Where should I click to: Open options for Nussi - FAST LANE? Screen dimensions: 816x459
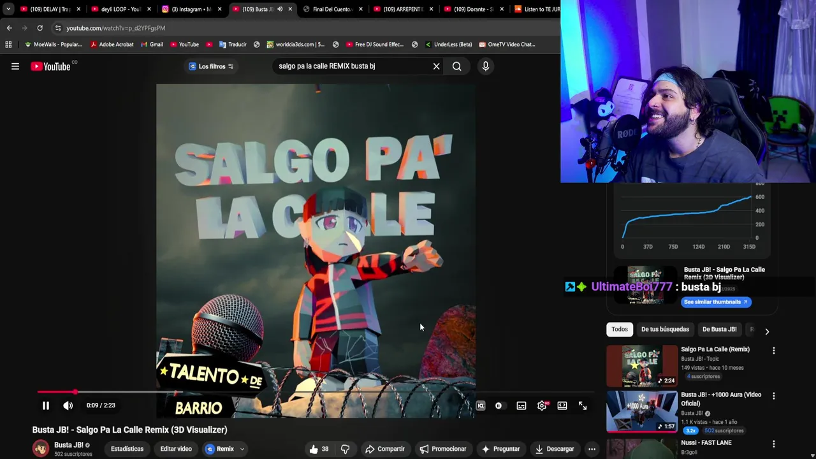click(x=774, y=444)
